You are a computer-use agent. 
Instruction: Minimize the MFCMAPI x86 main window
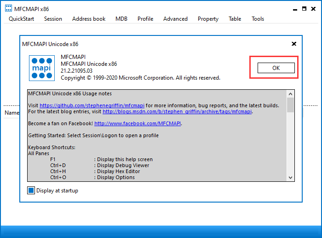(x=295, y=9)
